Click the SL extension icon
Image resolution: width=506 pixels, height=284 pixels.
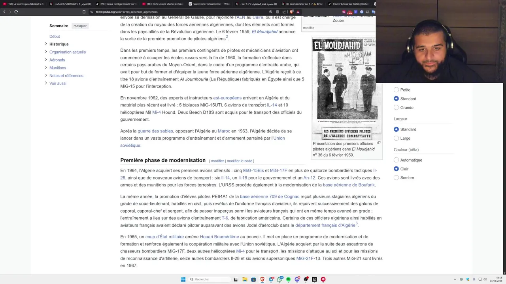344,12
